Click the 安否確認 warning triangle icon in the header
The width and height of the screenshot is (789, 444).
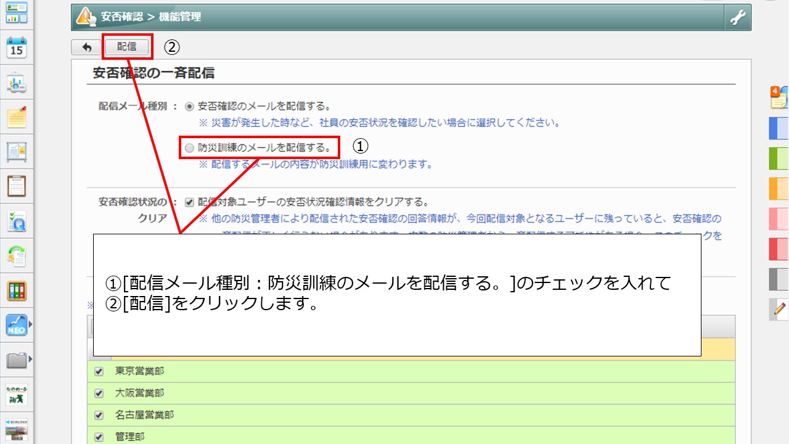coord(85,17)
